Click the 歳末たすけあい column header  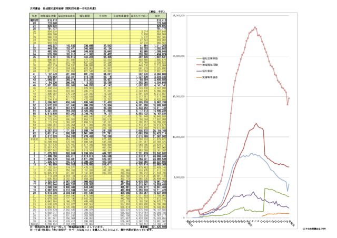click(139, 16)
